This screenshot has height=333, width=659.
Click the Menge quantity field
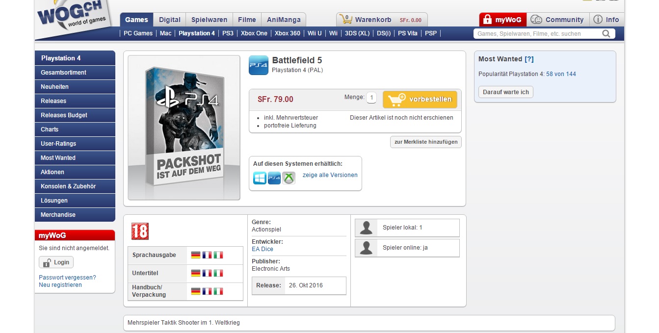point(371,98)
